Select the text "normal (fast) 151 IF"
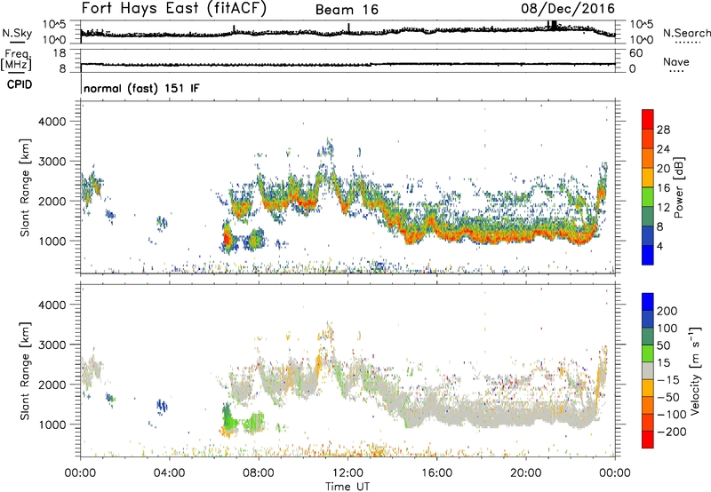Image resolution: width=711 pixels, height=492 pixels. (x=141, y=88)
